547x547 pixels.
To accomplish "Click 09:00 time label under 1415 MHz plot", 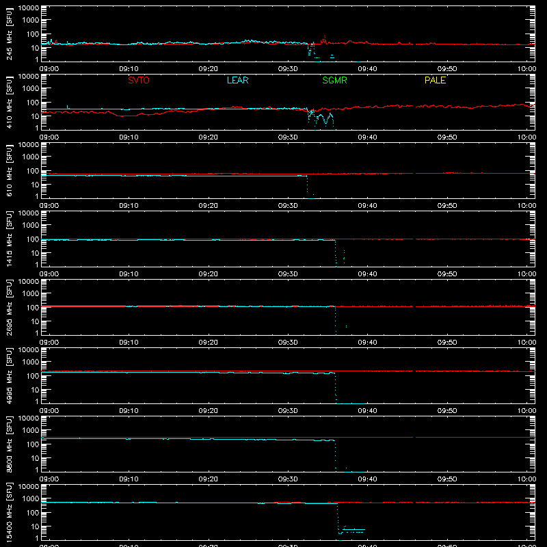I will pyautogui.click(x=49, y=274).
